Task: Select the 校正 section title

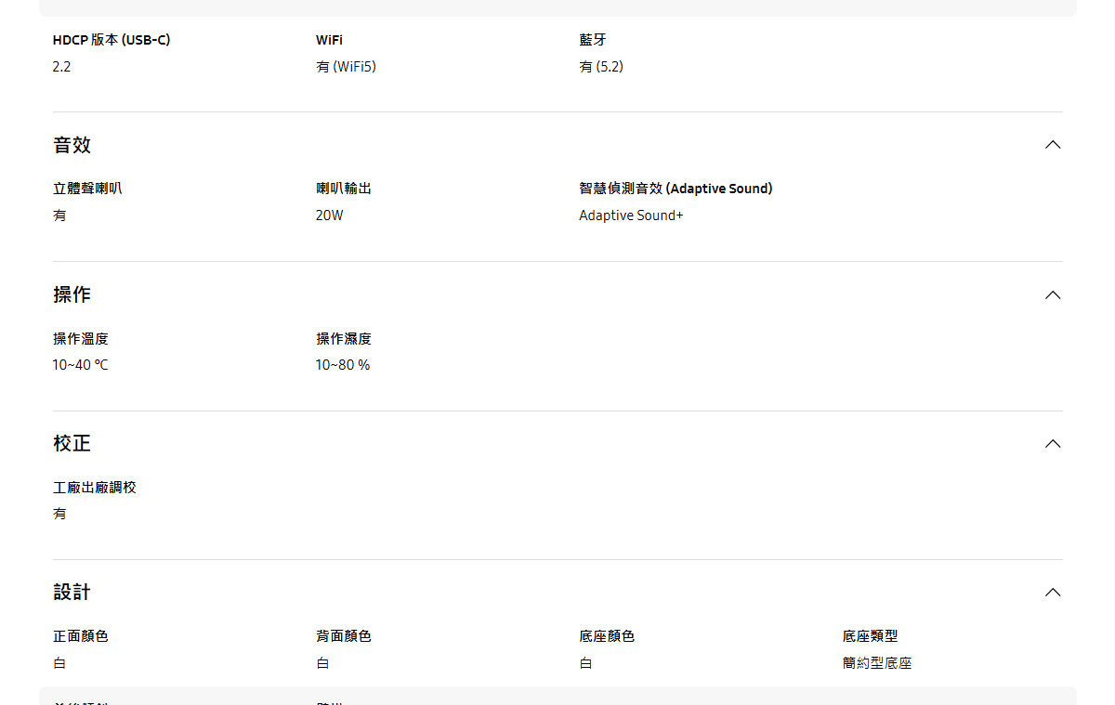Action: (x=72, y=443)
